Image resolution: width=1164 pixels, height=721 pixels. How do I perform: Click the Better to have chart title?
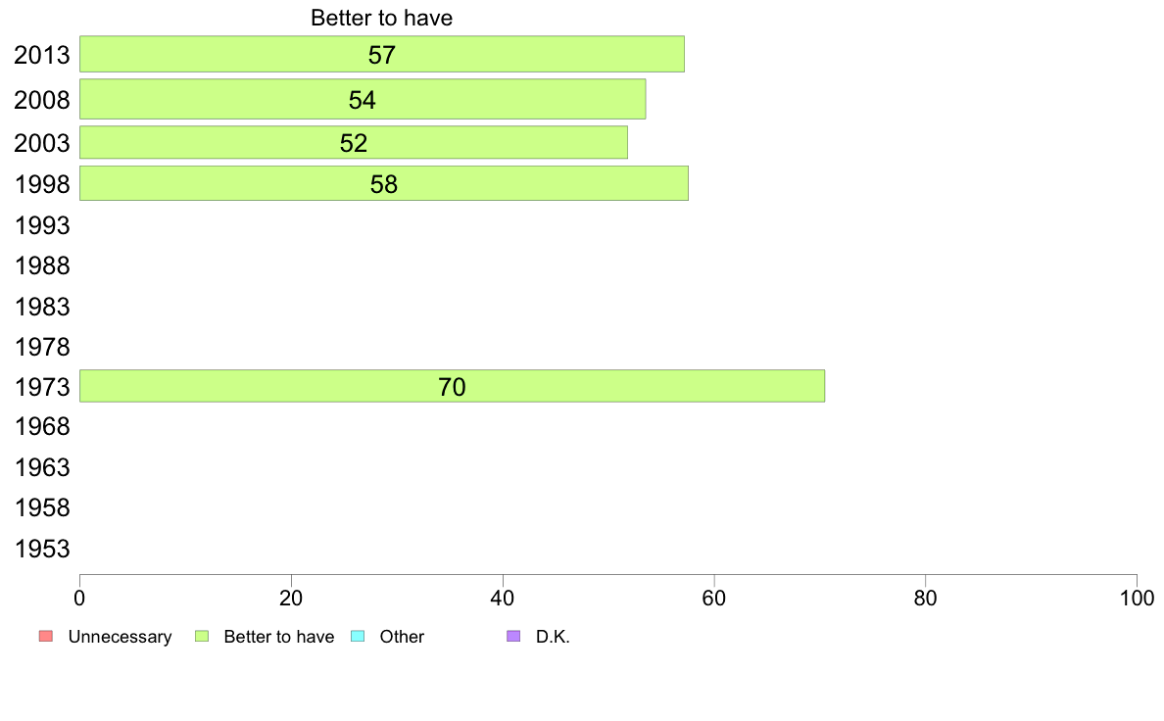[x=381, y=18]
